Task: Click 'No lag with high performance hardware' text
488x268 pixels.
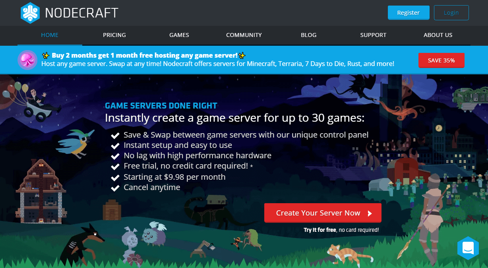Action: pos(198,155)
